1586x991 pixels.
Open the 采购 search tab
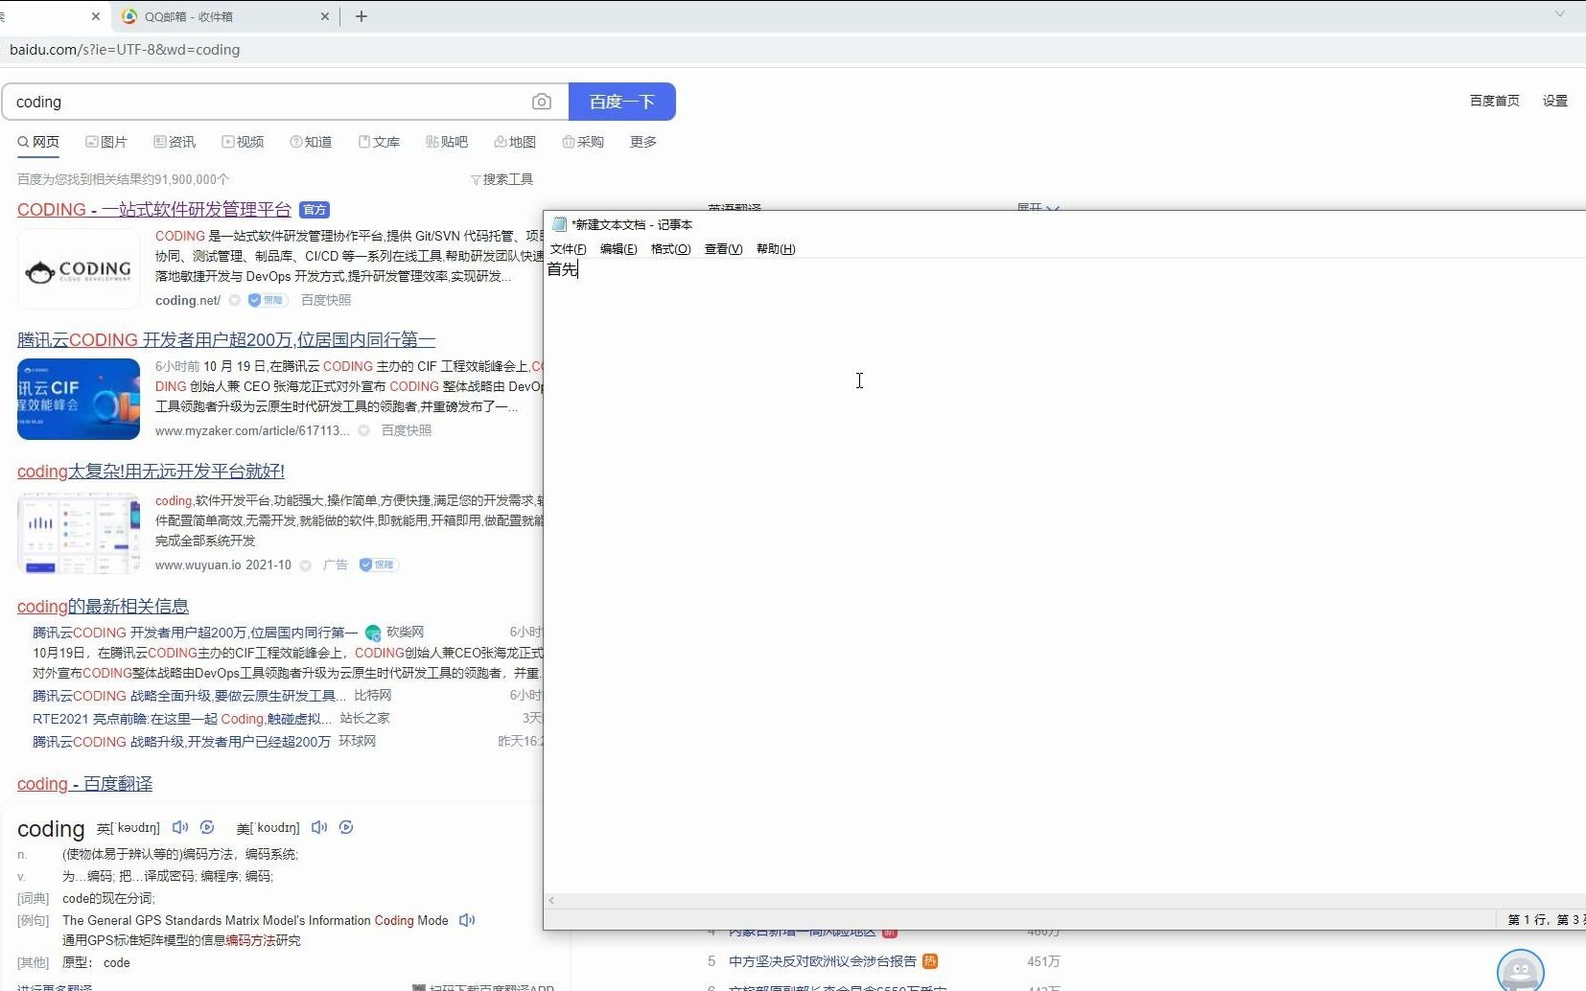click(x=583, y=142)
